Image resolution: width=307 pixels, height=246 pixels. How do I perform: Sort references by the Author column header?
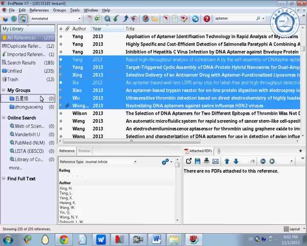[79, 29]
